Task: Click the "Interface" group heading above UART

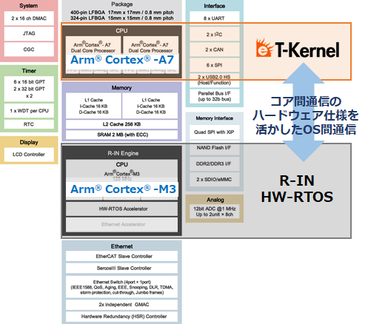Action: tap(214, 6)
